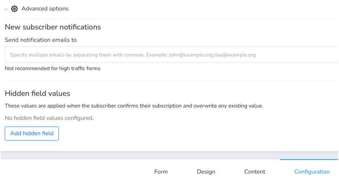Viewport: 339px width, 180px height.
Task: Open the Design tab
Action: pyautogui.click(x=206, y=172)
